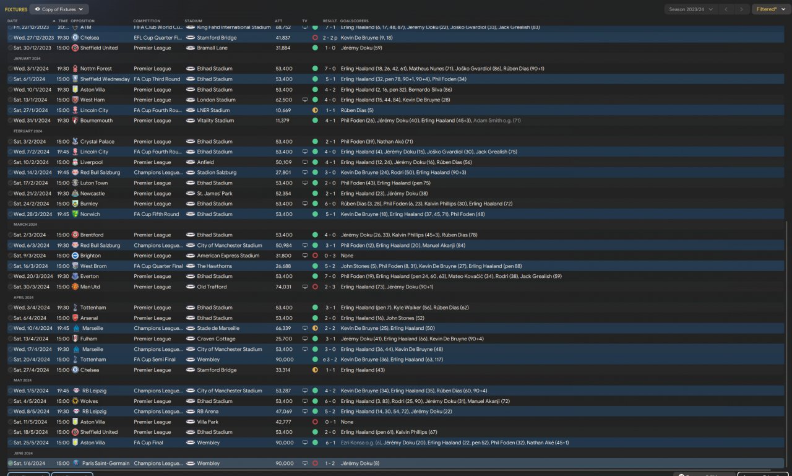Open Bournemouth via its club badge
792x476 pixels.
coord(75,121)
